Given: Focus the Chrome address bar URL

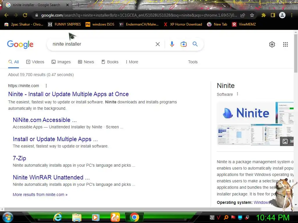Looking at the screenshot, I should click(x=139, y=15).
